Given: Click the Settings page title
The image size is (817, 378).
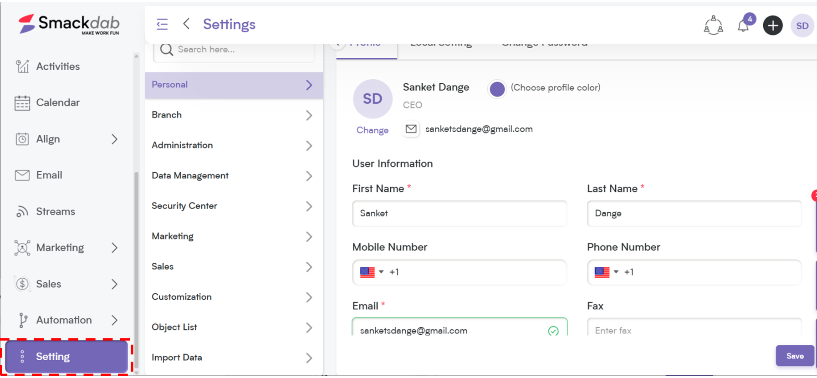Looking at the screenshot, I should tap(229, 24).
